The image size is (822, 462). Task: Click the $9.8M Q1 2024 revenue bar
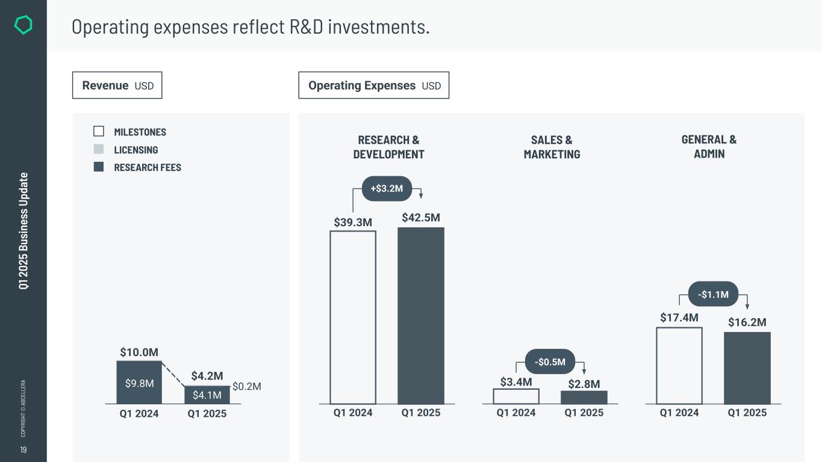[x=139, y=383]
